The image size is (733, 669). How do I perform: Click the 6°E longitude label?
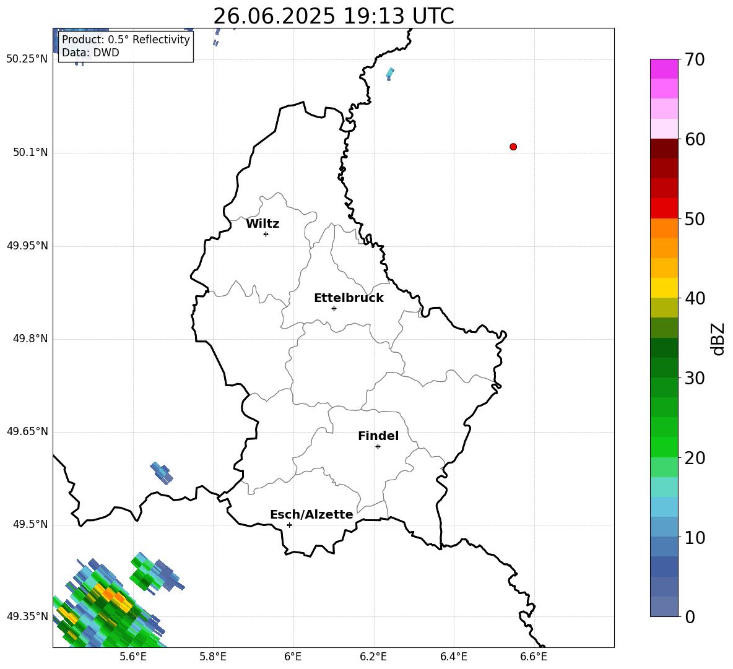tap(293, 657)
